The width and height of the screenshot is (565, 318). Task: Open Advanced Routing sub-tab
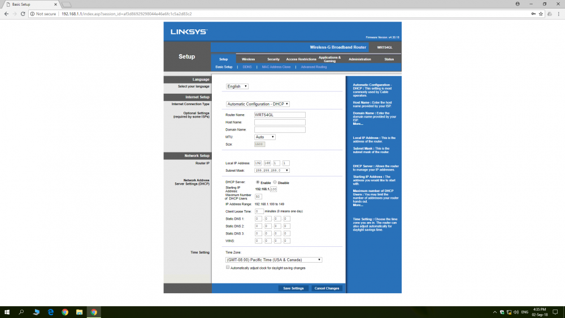click(314, 67)
